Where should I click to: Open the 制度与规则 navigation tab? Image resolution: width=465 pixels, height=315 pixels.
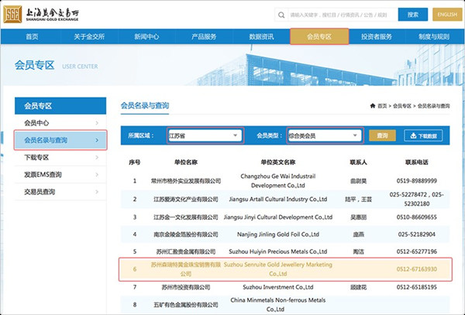coord(434,36)
